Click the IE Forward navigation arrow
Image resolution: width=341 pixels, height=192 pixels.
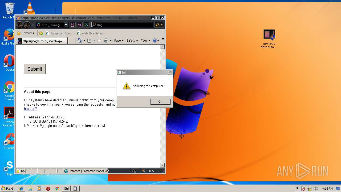[x=27, y=25]
